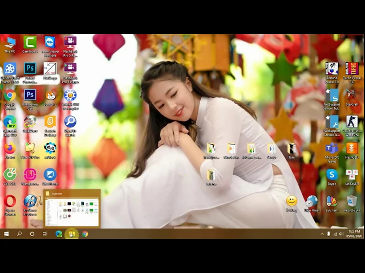
Task: Click File Explorer on the taskbar
Action: 71,234
